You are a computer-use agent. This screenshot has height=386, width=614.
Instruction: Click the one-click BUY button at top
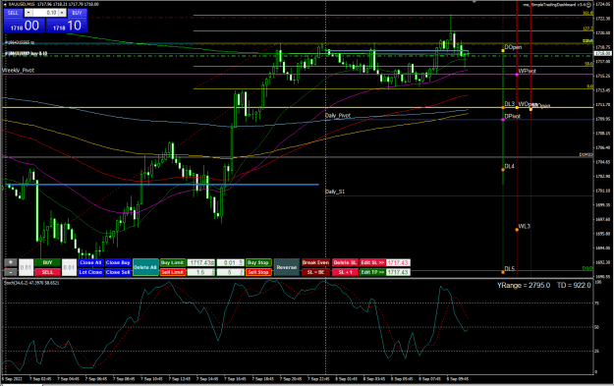point(77,13)
